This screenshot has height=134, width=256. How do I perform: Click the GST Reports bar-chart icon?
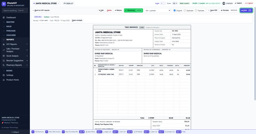[x=3, y=44]
